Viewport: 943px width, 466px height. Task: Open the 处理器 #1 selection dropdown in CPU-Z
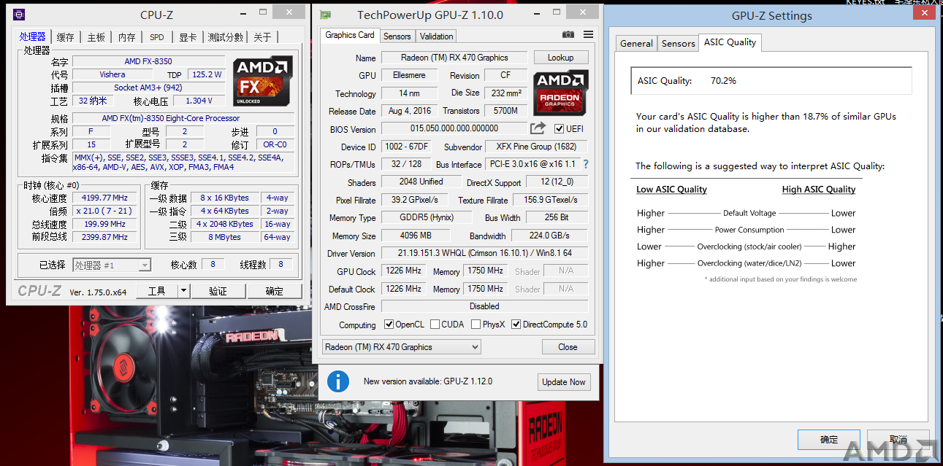[112, 265]
